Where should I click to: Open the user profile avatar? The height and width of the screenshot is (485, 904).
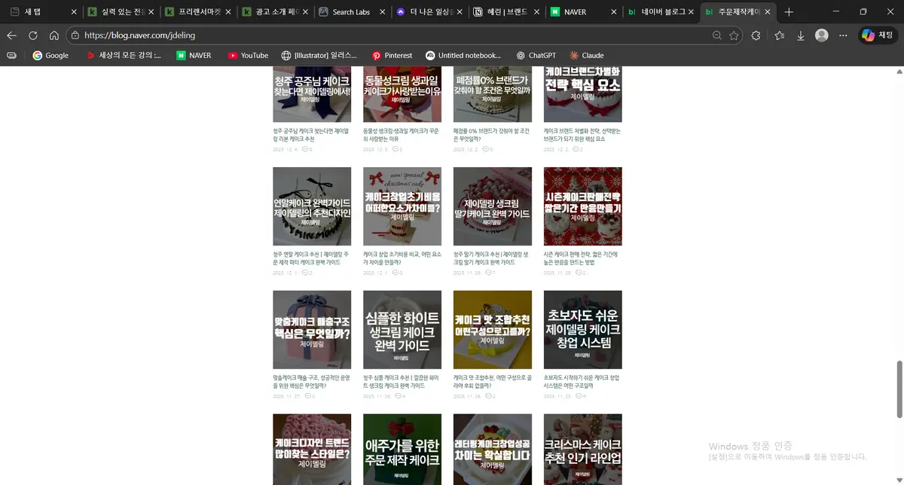pos(822,35)
